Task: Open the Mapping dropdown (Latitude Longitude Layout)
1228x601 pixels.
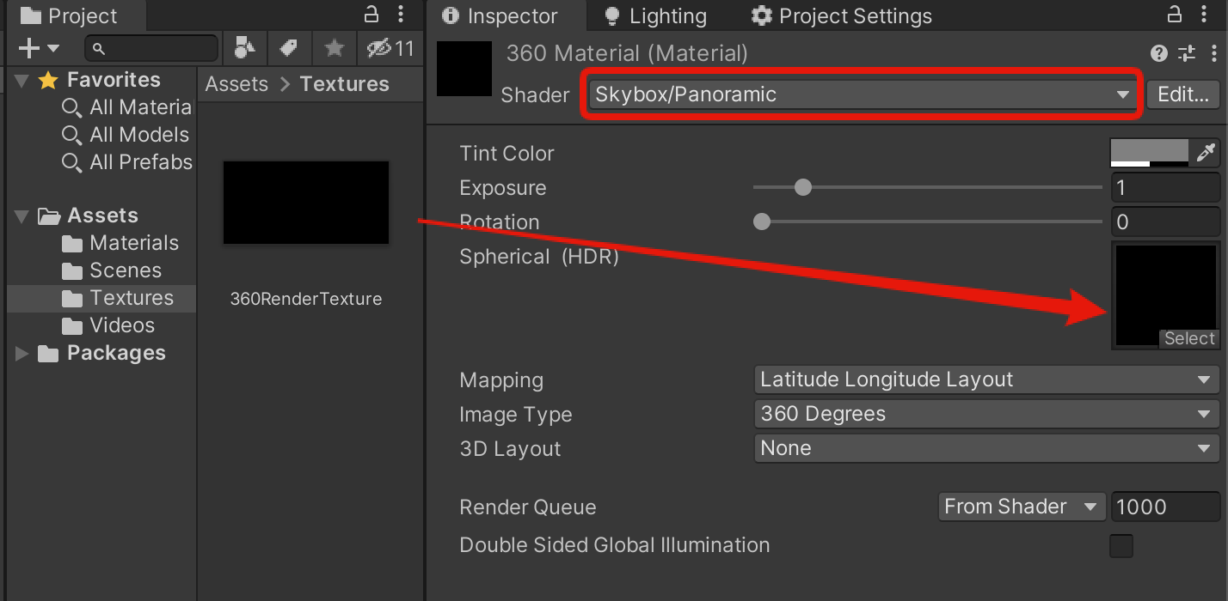Action: (985, 379)
